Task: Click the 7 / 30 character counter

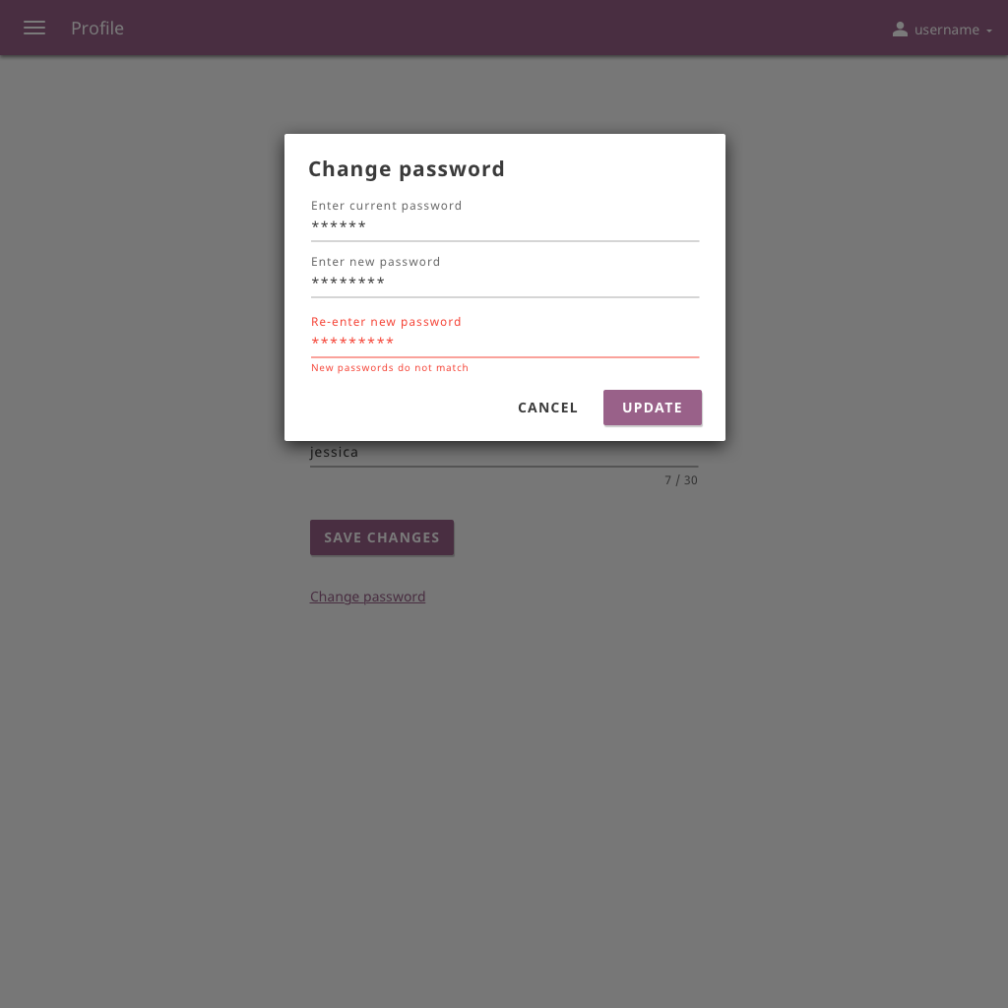Action: [x=681, y=479]
